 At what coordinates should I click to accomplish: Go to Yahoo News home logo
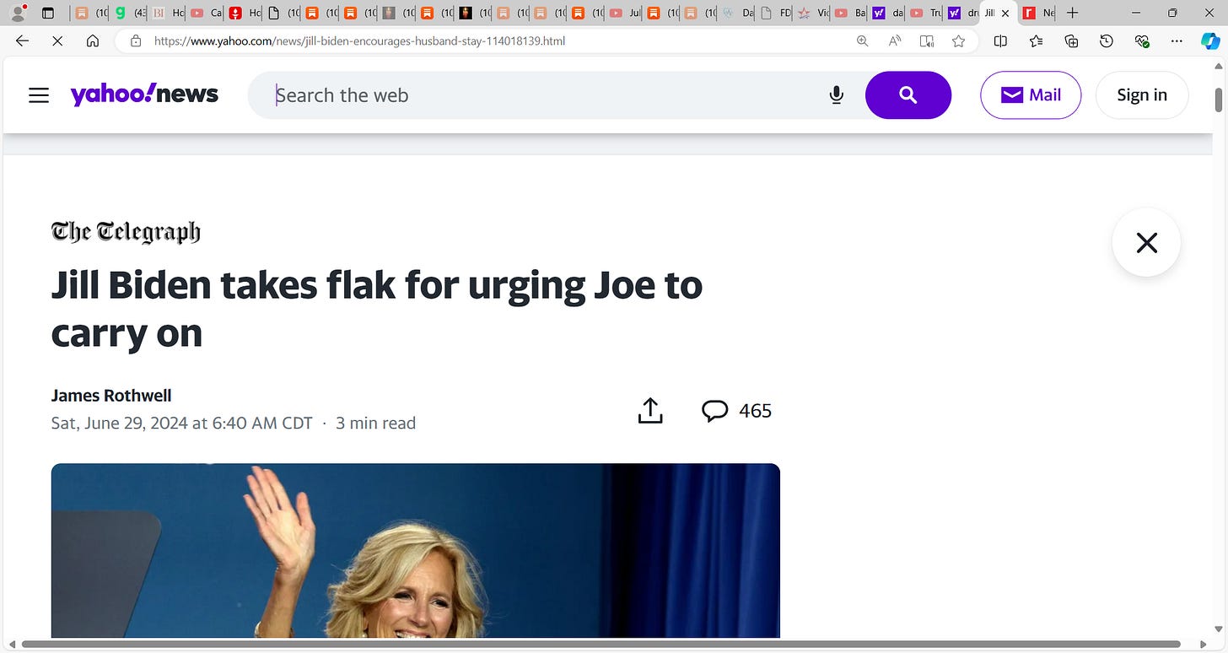pos(144,94)
